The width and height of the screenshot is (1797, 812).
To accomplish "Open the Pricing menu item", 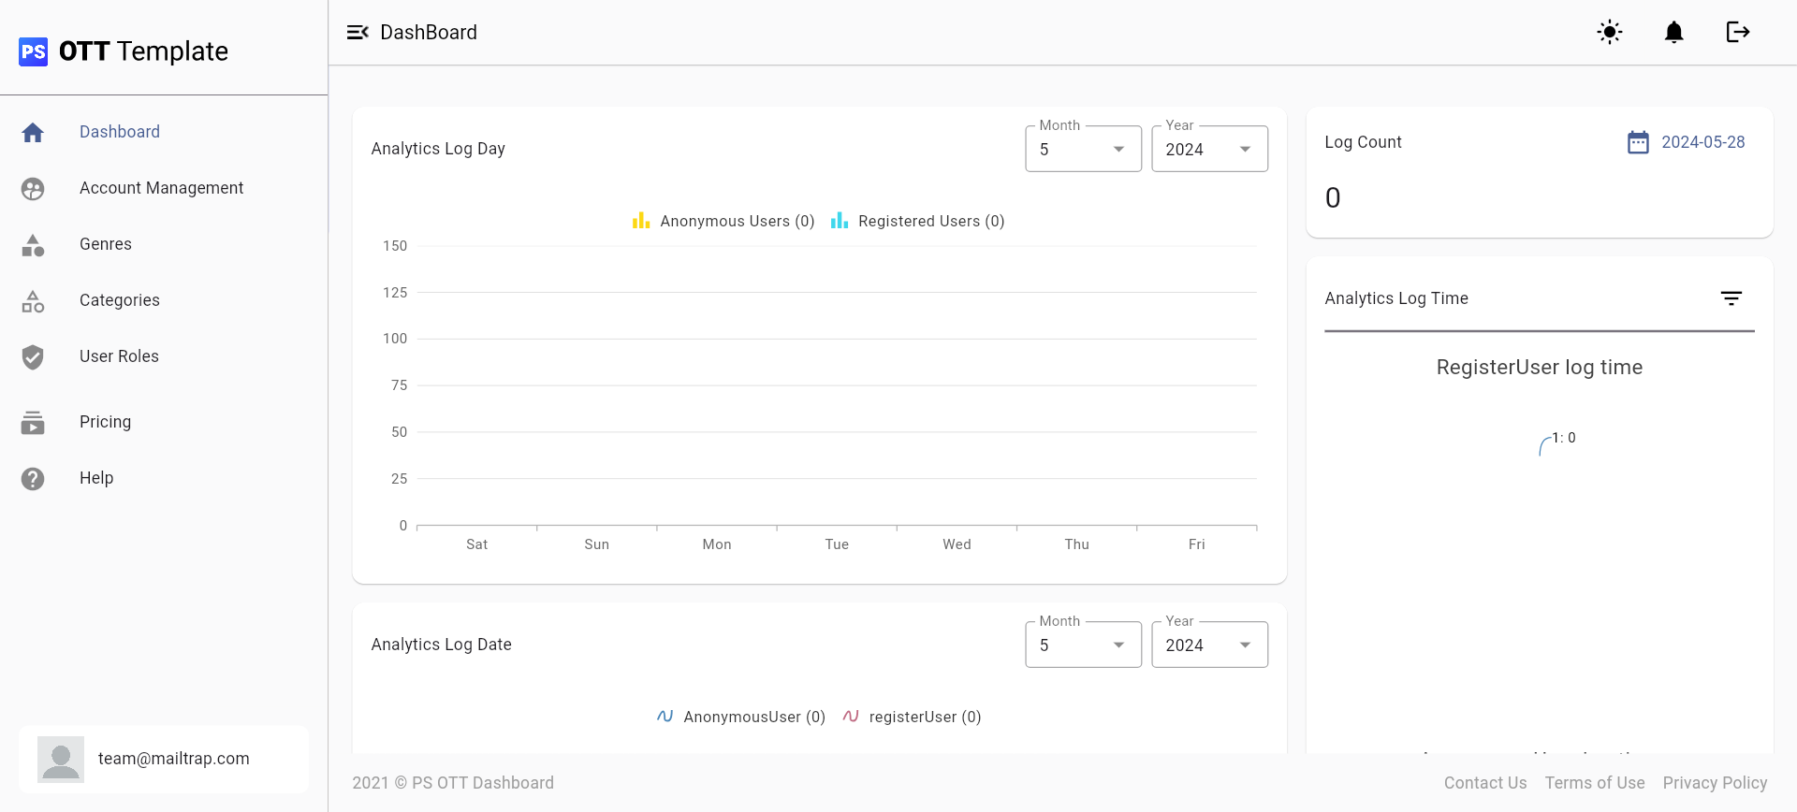I will [x=105, y=422].
